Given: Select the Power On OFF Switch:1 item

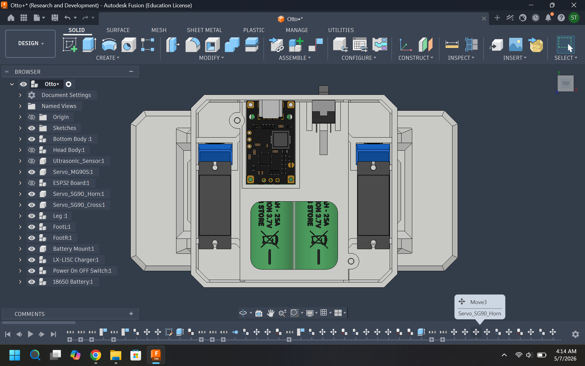Looking at the screenshot, I should (x=82, y=271).
